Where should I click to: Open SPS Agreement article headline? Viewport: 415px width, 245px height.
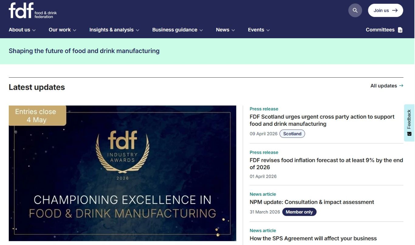[313, 238]
